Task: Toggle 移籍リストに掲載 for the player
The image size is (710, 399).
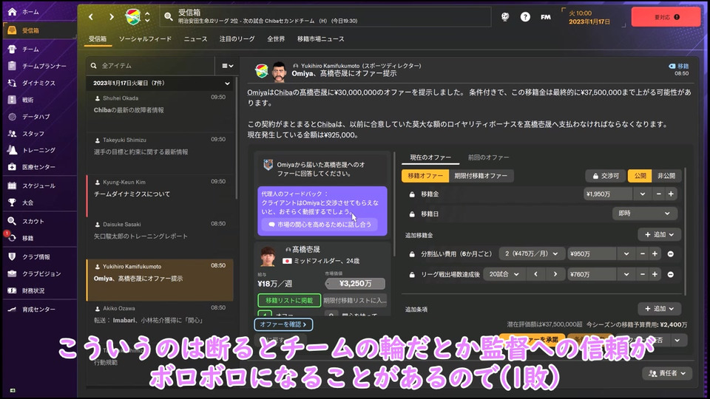Action: [289, 301]
